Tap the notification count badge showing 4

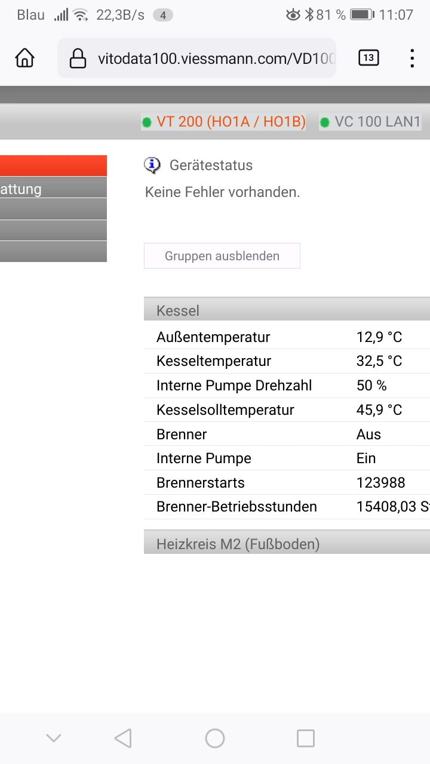pos(162,16)
